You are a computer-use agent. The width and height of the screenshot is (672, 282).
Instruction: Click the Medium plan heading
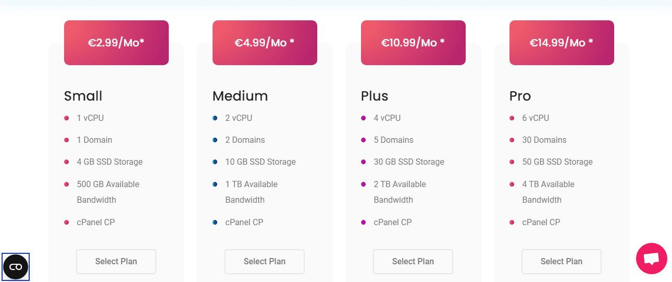[x=240, y=96]
